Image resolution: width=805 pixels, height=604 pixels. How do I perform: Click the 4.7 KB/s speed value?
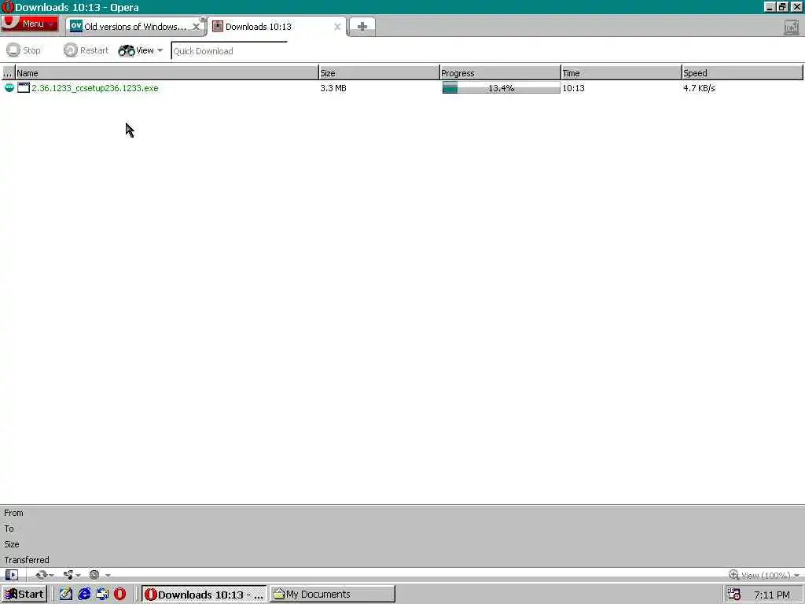pos(699,88)
